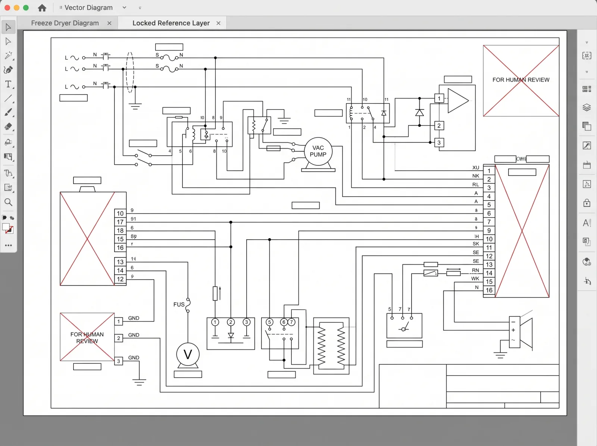Swap fill and stroke colors
Screen dimensions: 597x446
[x=12, y=218]
